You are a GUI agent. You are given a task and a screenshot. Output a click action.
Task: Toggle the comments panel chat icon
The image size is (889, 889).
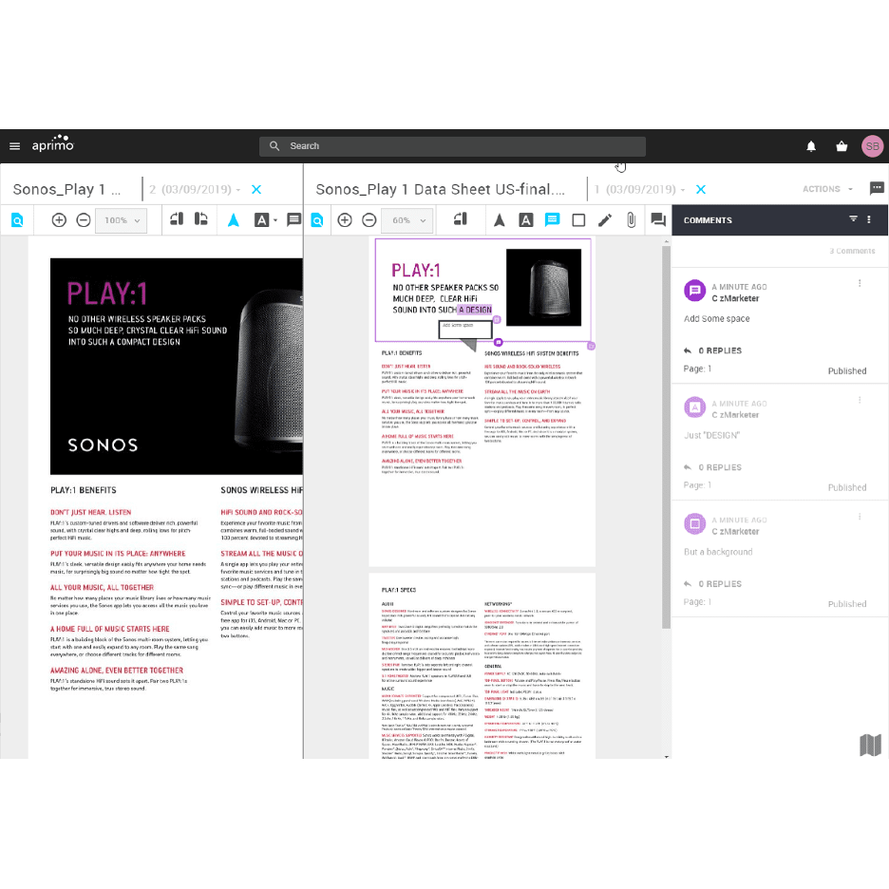click(877, 188)
